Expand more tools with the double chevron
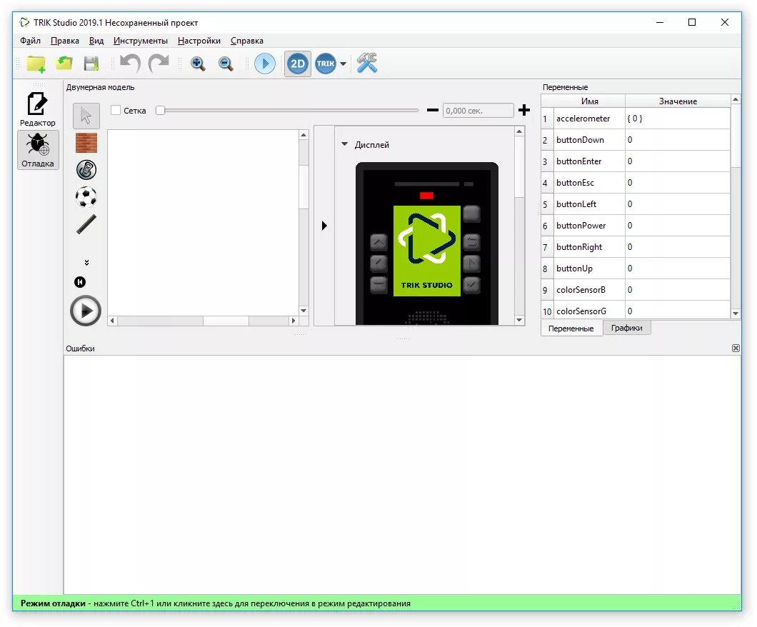Screen dimensions: 757x627 click(x=86, y=263)
